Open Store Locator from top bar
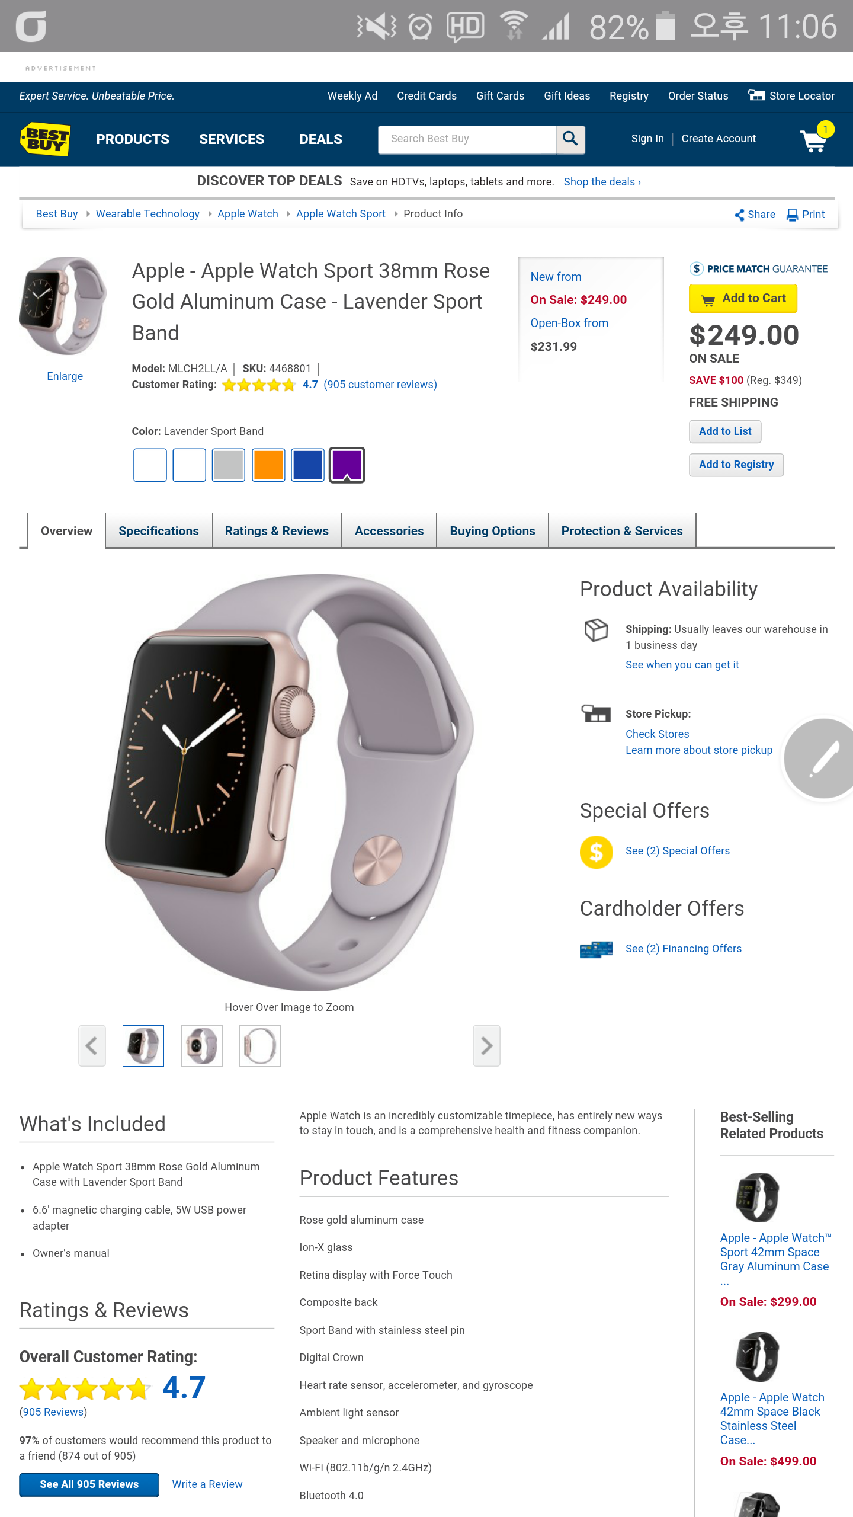This screenshot has height=1517, width=853. point(791,96)
